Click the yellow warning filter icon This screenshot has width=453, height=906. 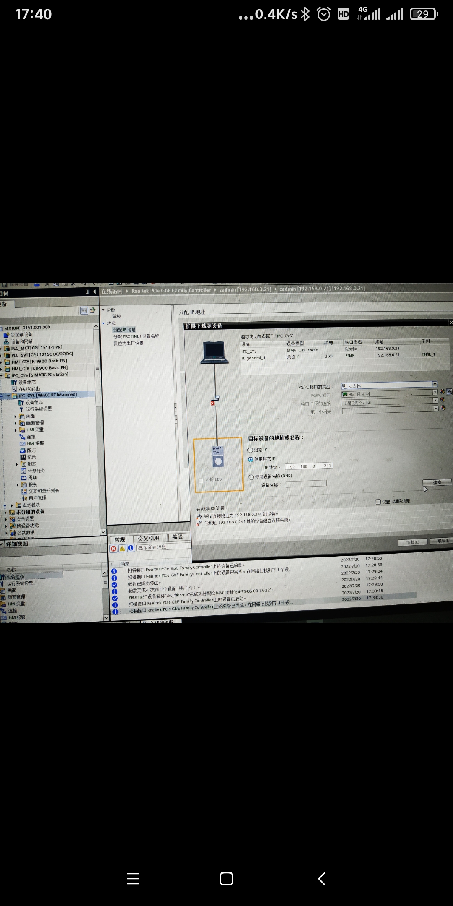click(122, 548)
